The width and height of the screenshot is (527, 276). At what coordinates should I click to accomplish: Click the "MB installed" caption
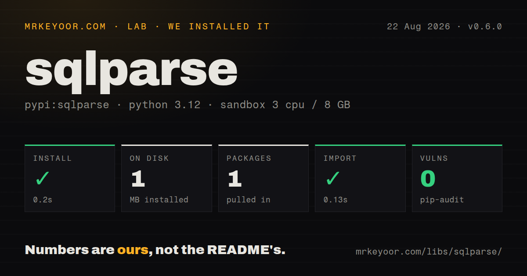point(159,200)
